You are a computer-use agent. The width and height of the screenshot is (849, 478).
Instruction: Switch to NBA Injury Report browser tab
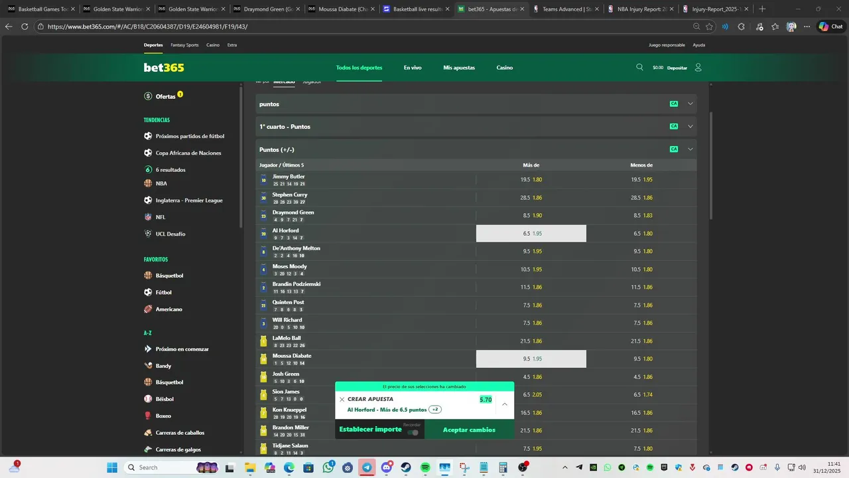[x=641, y=9]
